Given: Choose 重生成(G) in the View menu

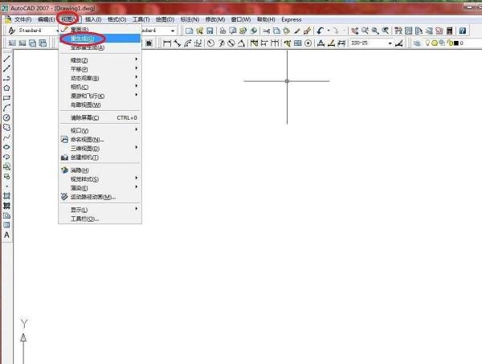Looking at the screenshot, I should tap(100, 39).
